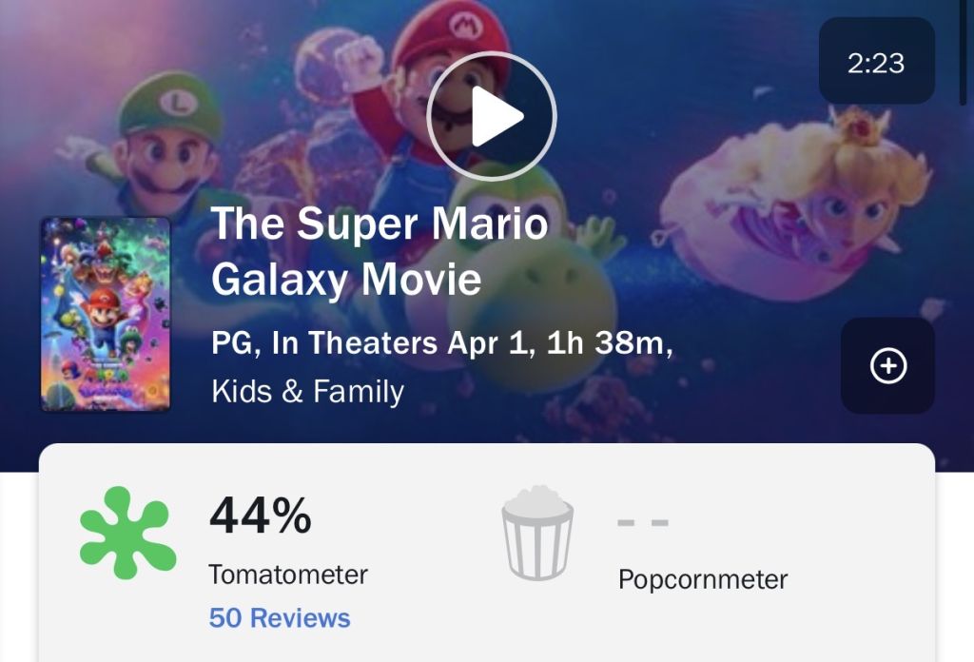Select the Popcornmeter label
The width and height of the screenshot is (974, 662).
pyautogui.click(x=703, y=579)
